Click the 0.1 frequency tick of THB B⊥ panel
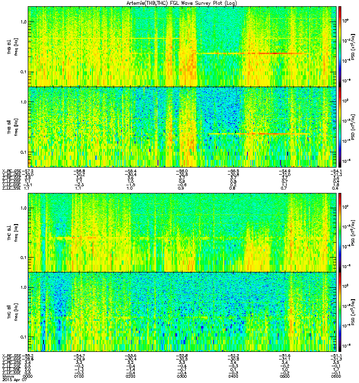359x383 pixels. click(23, 72)
